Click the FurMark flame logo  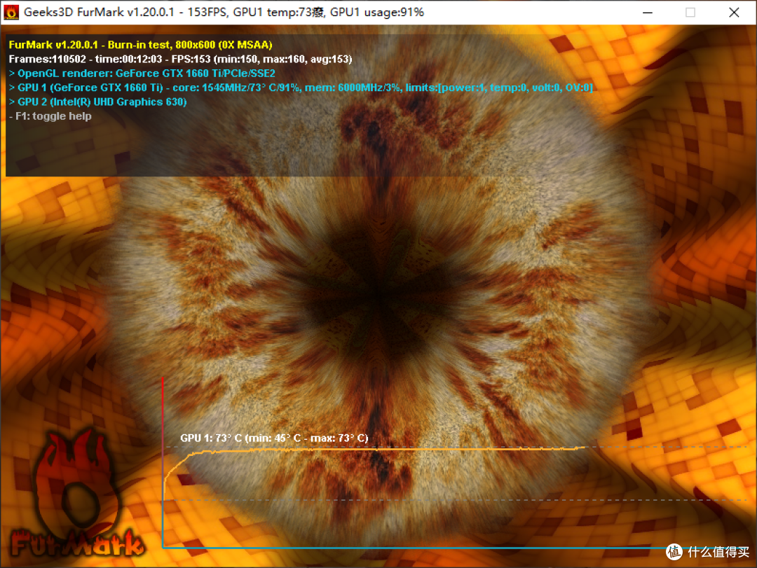tap(77, 492)
